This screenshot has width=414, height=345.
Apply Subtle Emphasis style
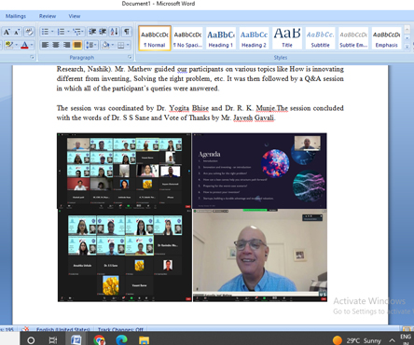[x=353, y=38]
